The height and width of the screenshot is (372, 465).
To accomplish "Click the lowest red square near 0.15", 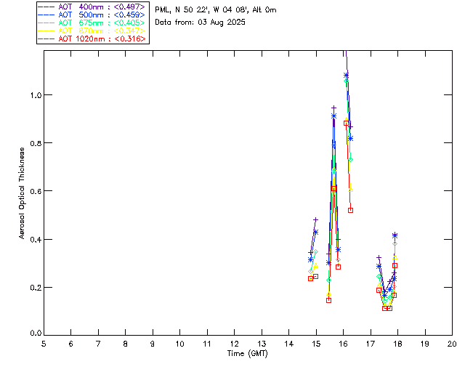I will point(328,300).
